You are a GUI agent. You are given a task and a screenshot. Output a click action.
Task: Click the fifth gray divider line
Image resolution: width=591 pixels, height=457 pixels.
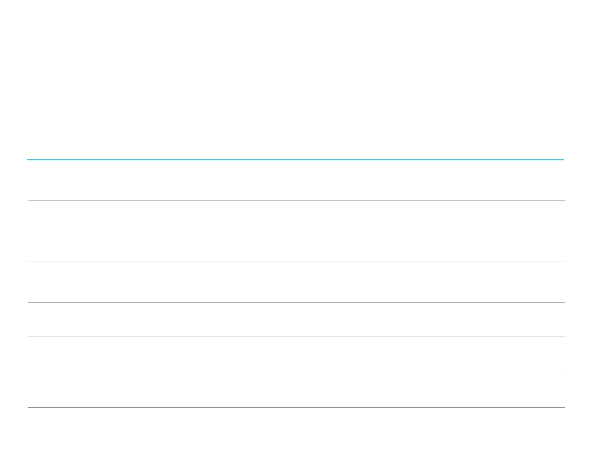[x=295, y=375]
